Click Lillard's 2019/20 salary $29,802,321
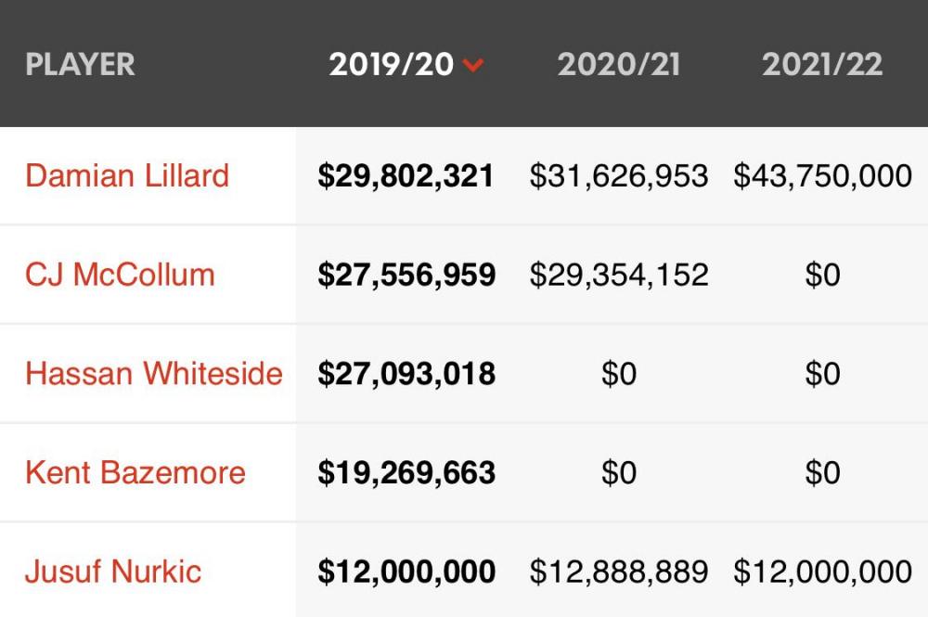The width and height of the screenshot is (928, 617). (x=406, y=176)
